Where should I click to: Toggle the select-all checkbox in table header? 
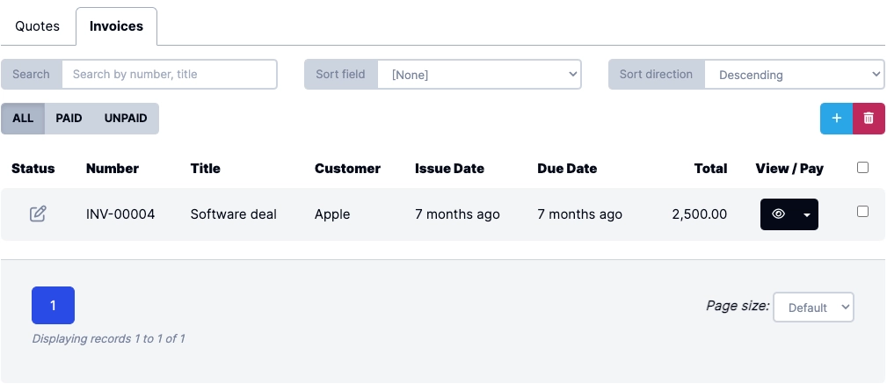click(x=862, y=168)
